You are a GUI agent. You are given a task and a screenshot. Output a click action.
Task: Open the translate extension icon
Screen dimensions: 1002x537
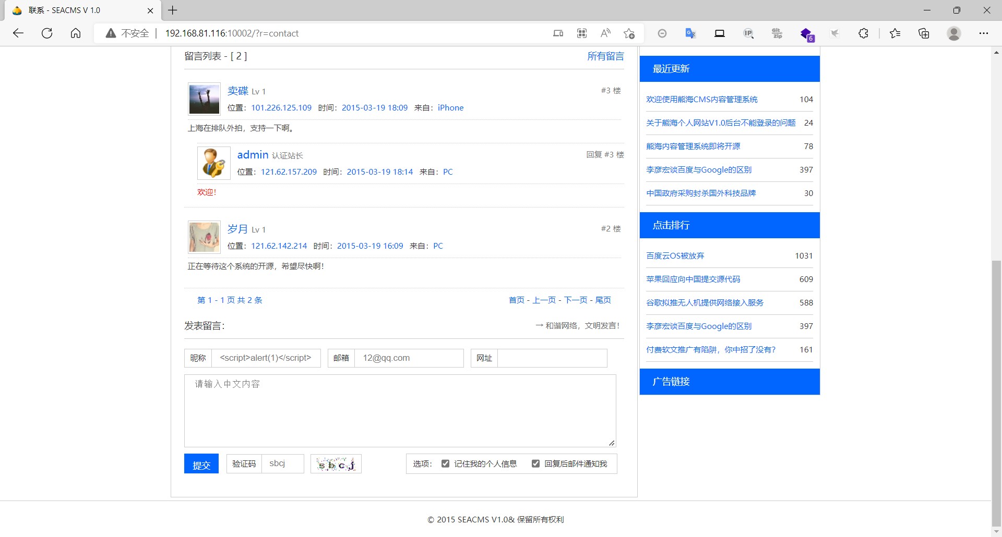(690, 33)
